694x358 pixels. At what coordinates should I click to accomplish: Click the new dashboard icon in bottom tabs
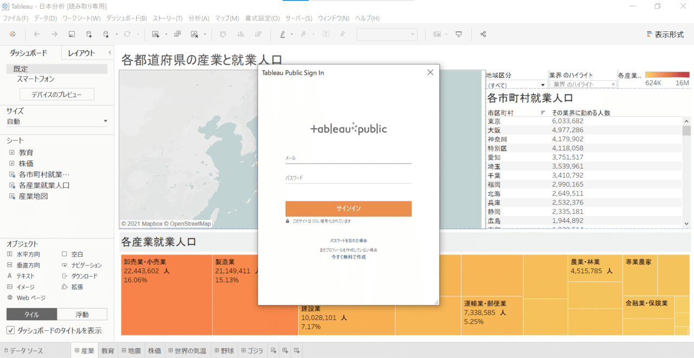pyautogui.click(x=285, y=350)
